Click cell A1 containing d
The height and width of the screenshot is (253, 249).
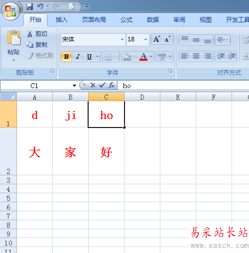point(34,114)
